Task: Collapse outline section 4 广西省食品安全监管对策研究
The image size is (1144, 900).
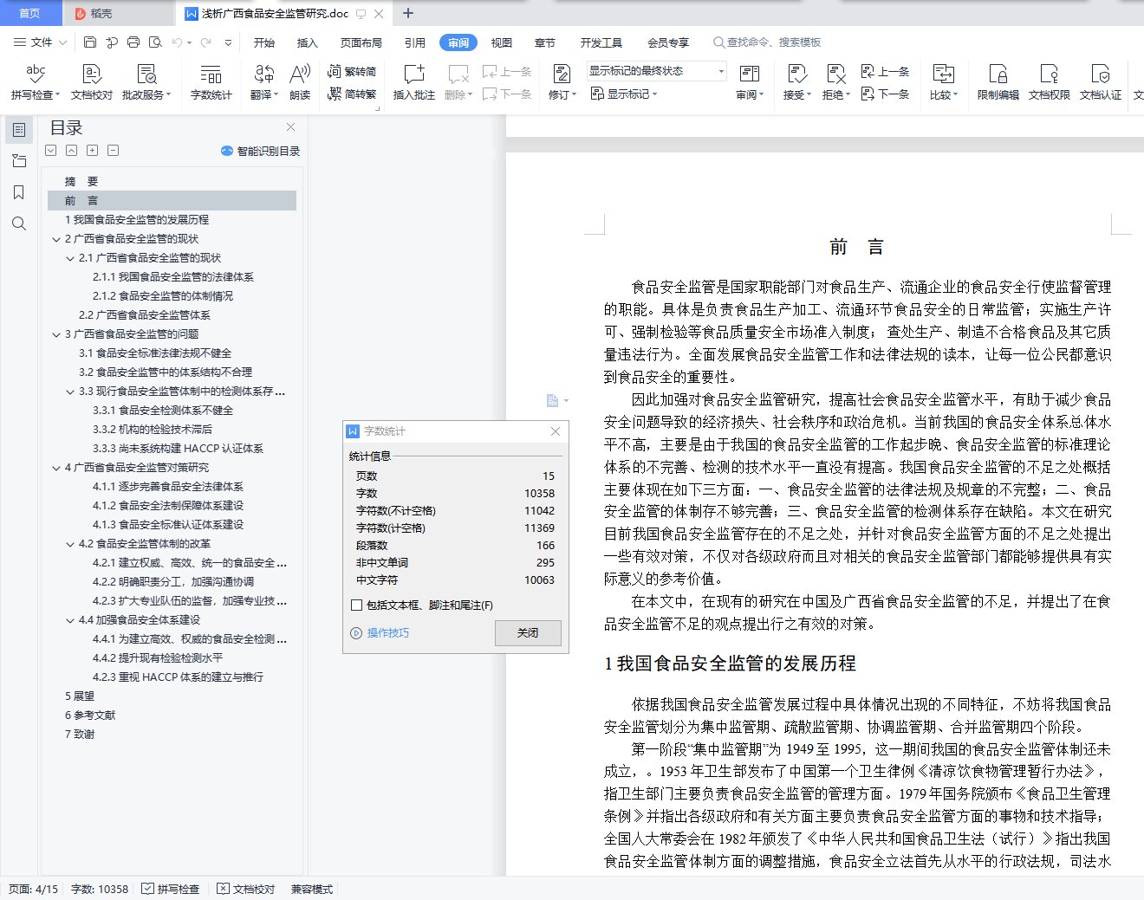Action: point(56,468)
